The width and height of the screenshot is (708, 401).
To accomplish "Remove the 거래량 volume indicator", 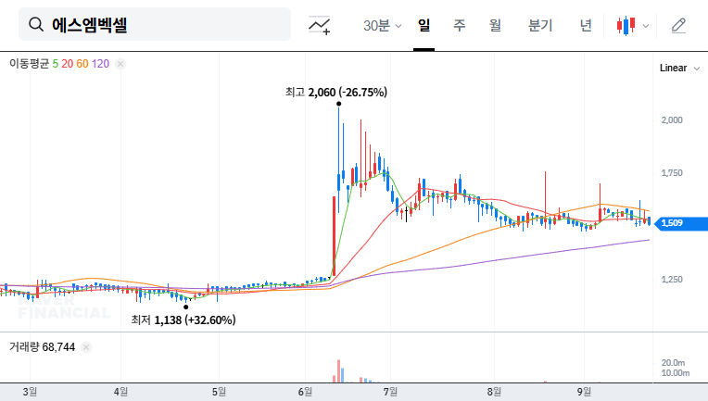I will [x=86, y=347].
